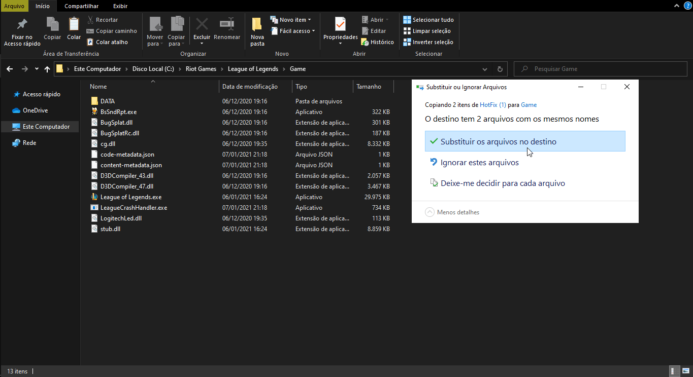This screenshot has width=693, height=377.
Task: Switch to details view in the status bar
Action: tap(675, 371)
